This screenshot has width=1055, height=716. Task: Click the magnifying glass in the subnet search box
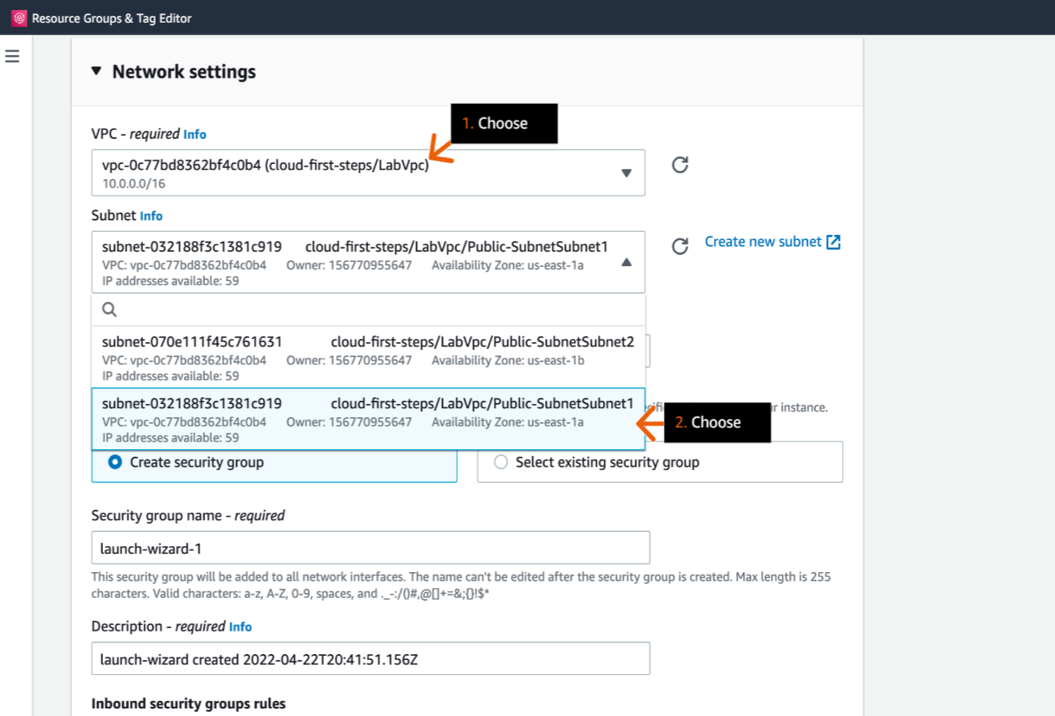tap(109, 309)
